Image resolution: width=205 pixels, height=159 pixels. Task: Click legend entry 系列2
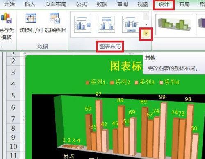point(123,82)
